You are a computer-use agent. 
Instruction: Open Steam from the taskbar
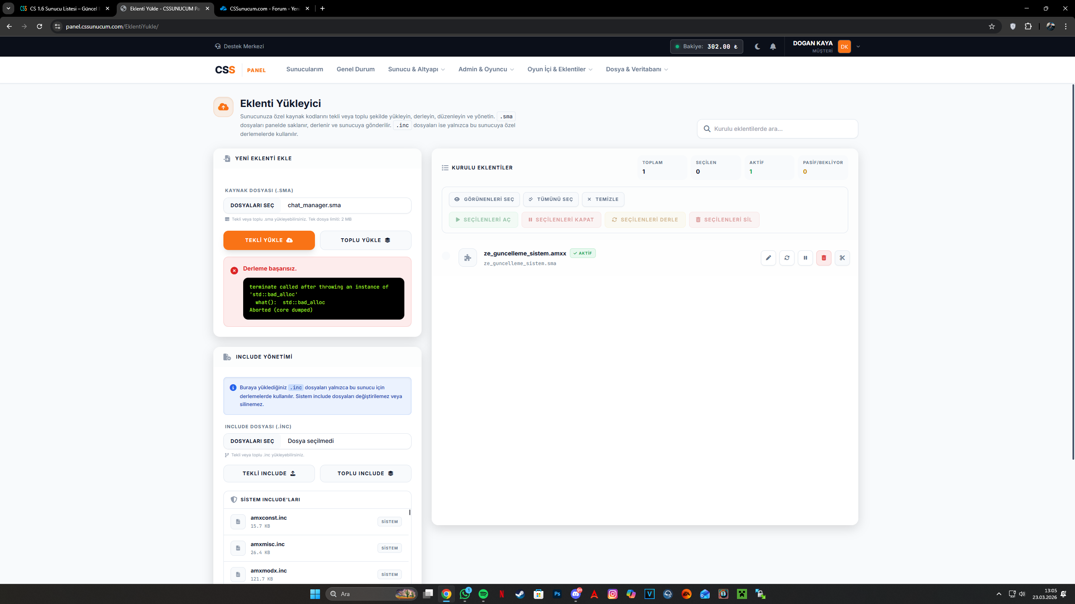[x=520, y=594]
